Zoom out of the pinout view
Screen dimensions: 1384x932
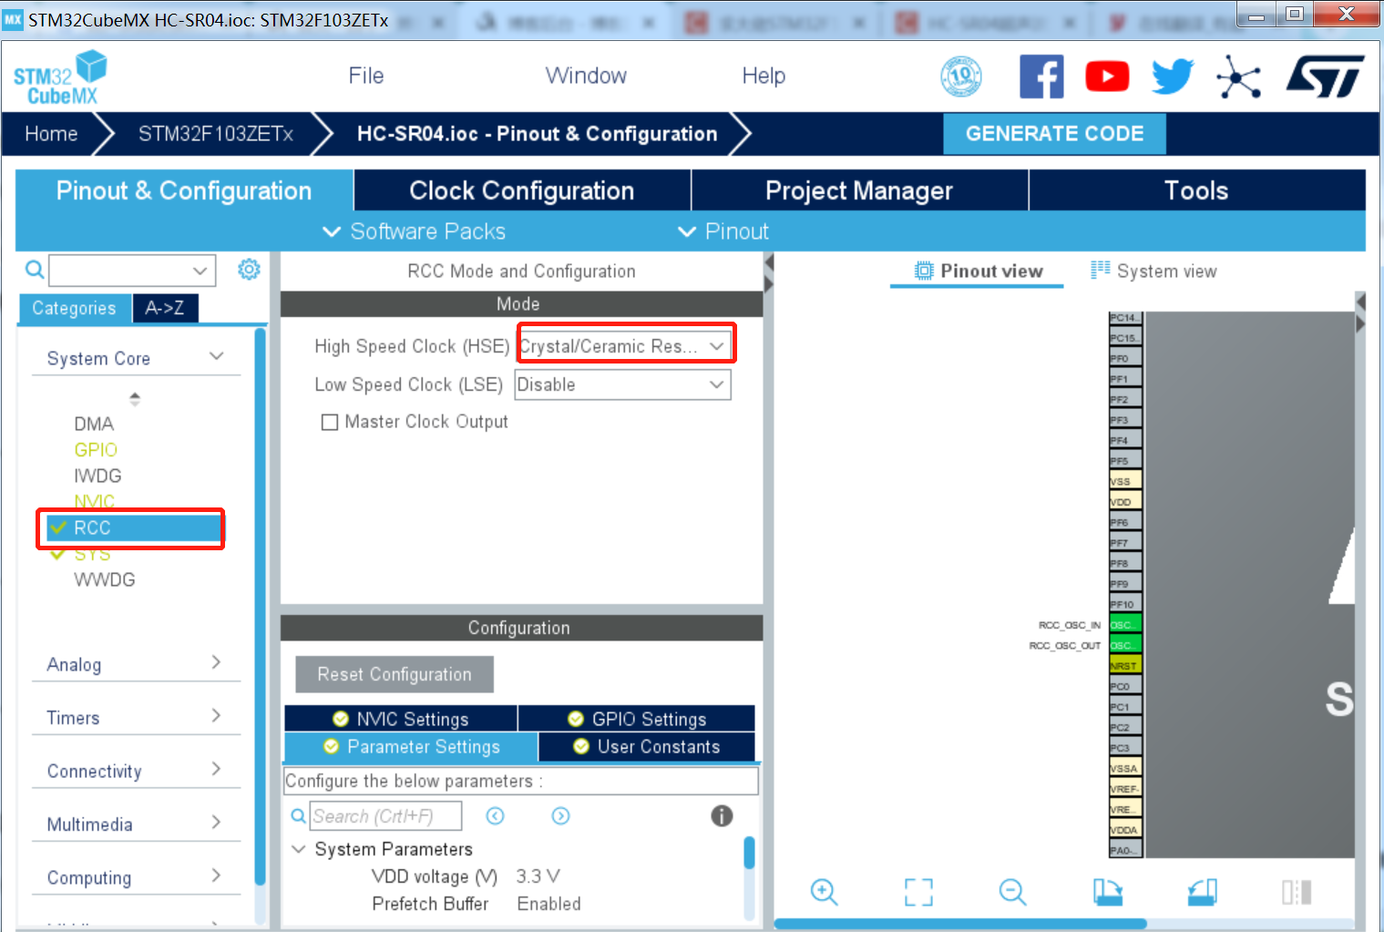point(1012,892)
